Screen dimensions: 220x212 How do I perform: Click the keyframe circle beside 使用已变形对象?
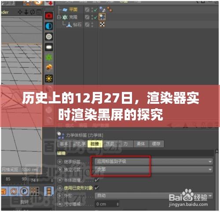point(60,188)
